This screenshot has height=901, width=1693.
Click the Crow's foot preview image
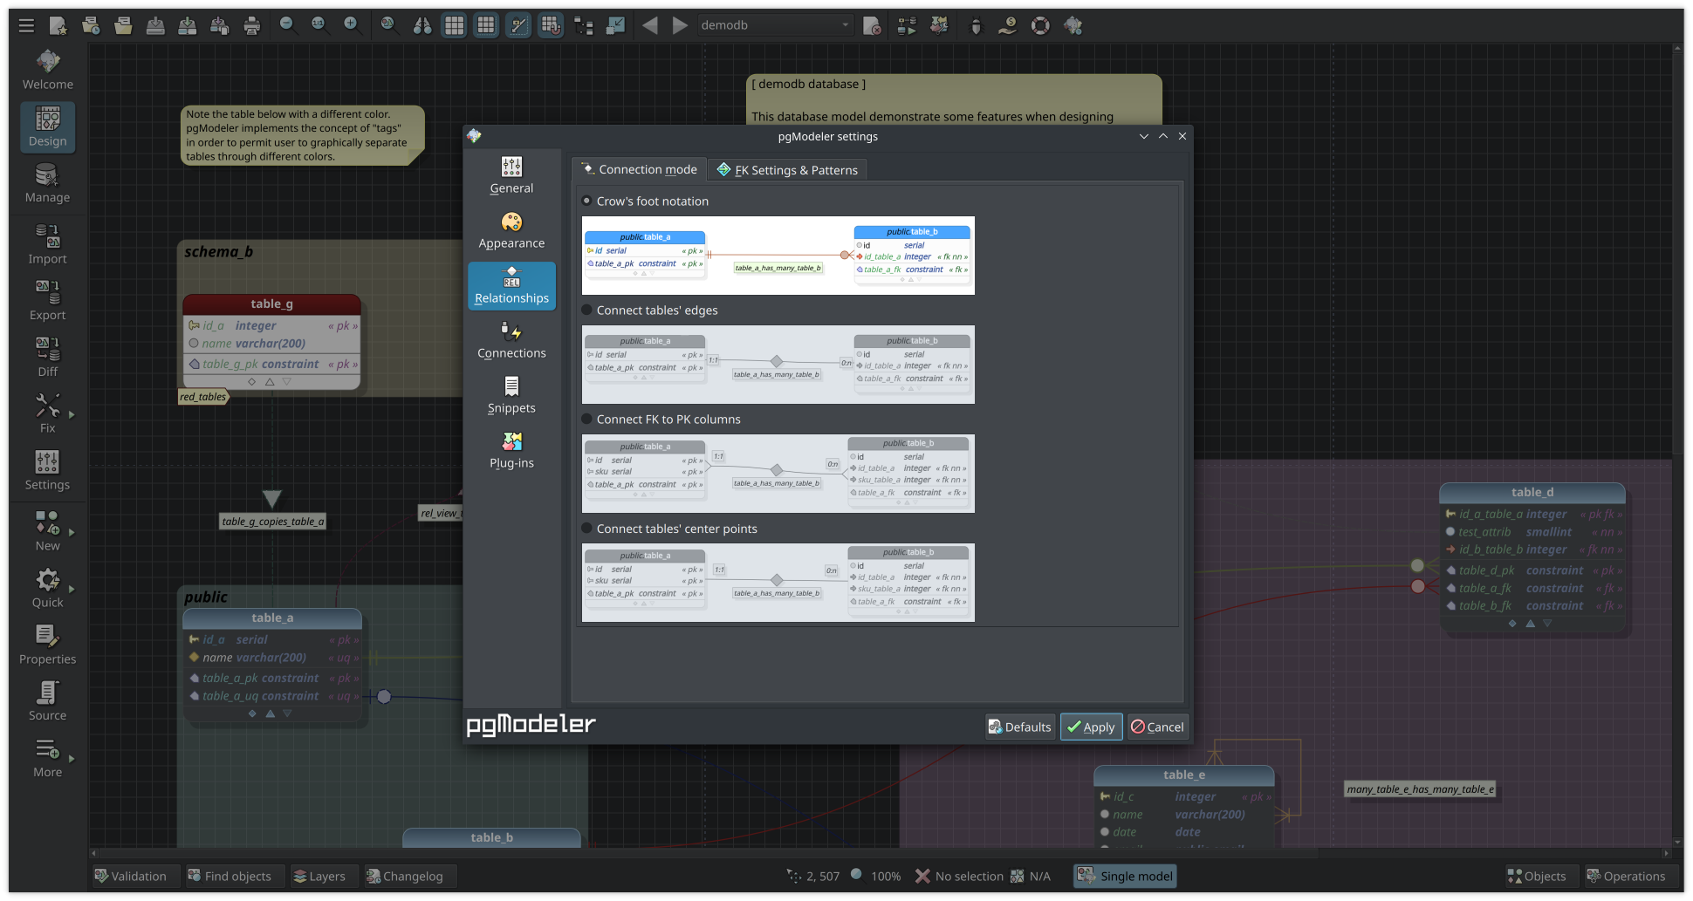[x=778, y=256]
